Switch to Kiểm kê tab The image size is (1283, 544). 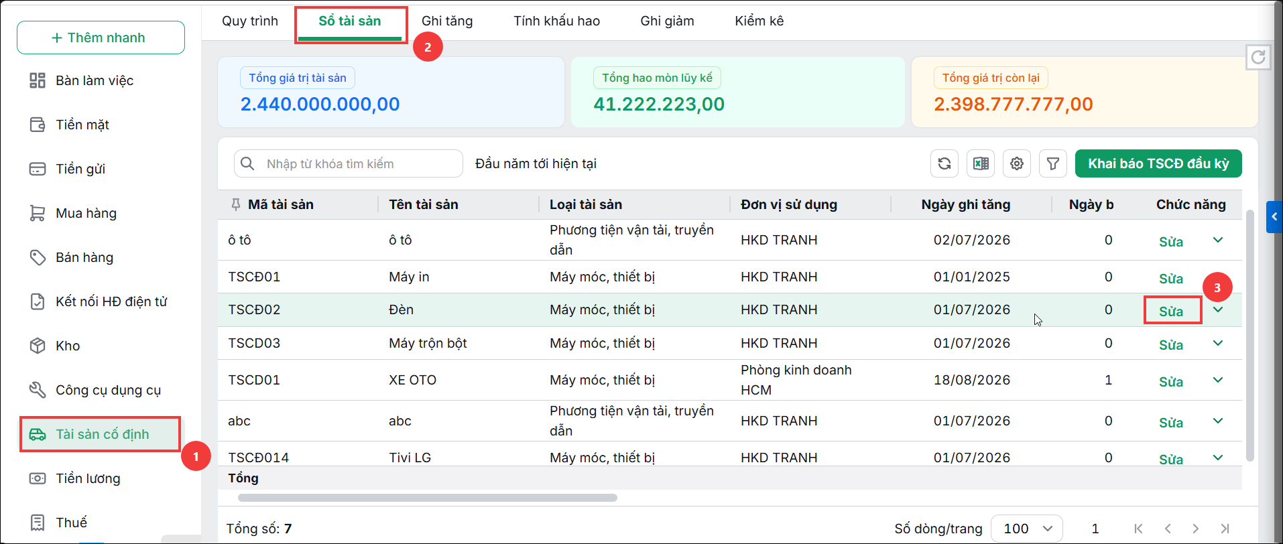(x=759, y=21)
